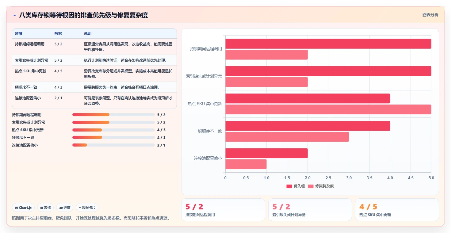The height and width of the screenshot is (233, 451).
Task: Click the 持锁期间远程调用 progress bar
Action: point(113,115)
